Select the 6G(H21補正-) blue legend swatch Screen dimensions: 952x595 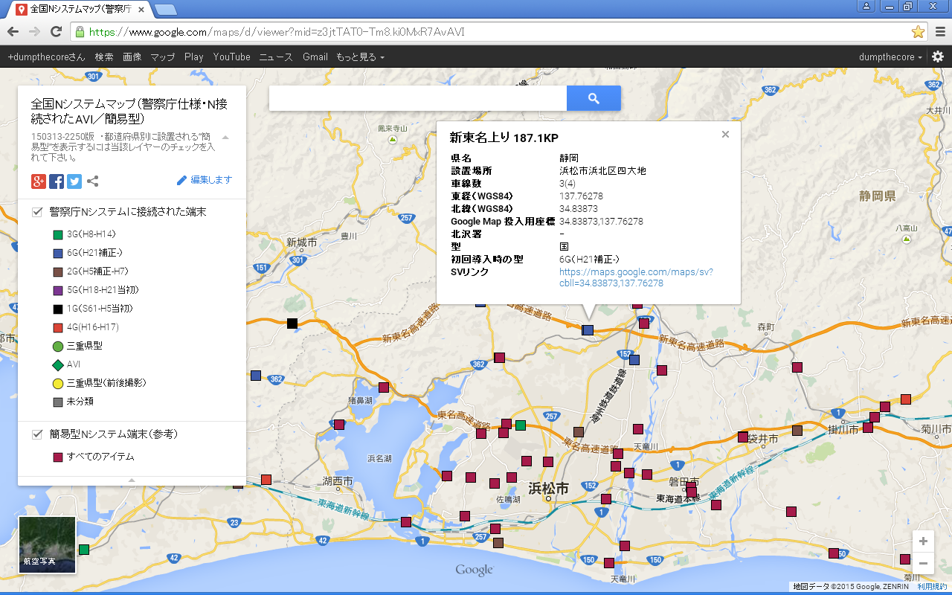[57, 253]
